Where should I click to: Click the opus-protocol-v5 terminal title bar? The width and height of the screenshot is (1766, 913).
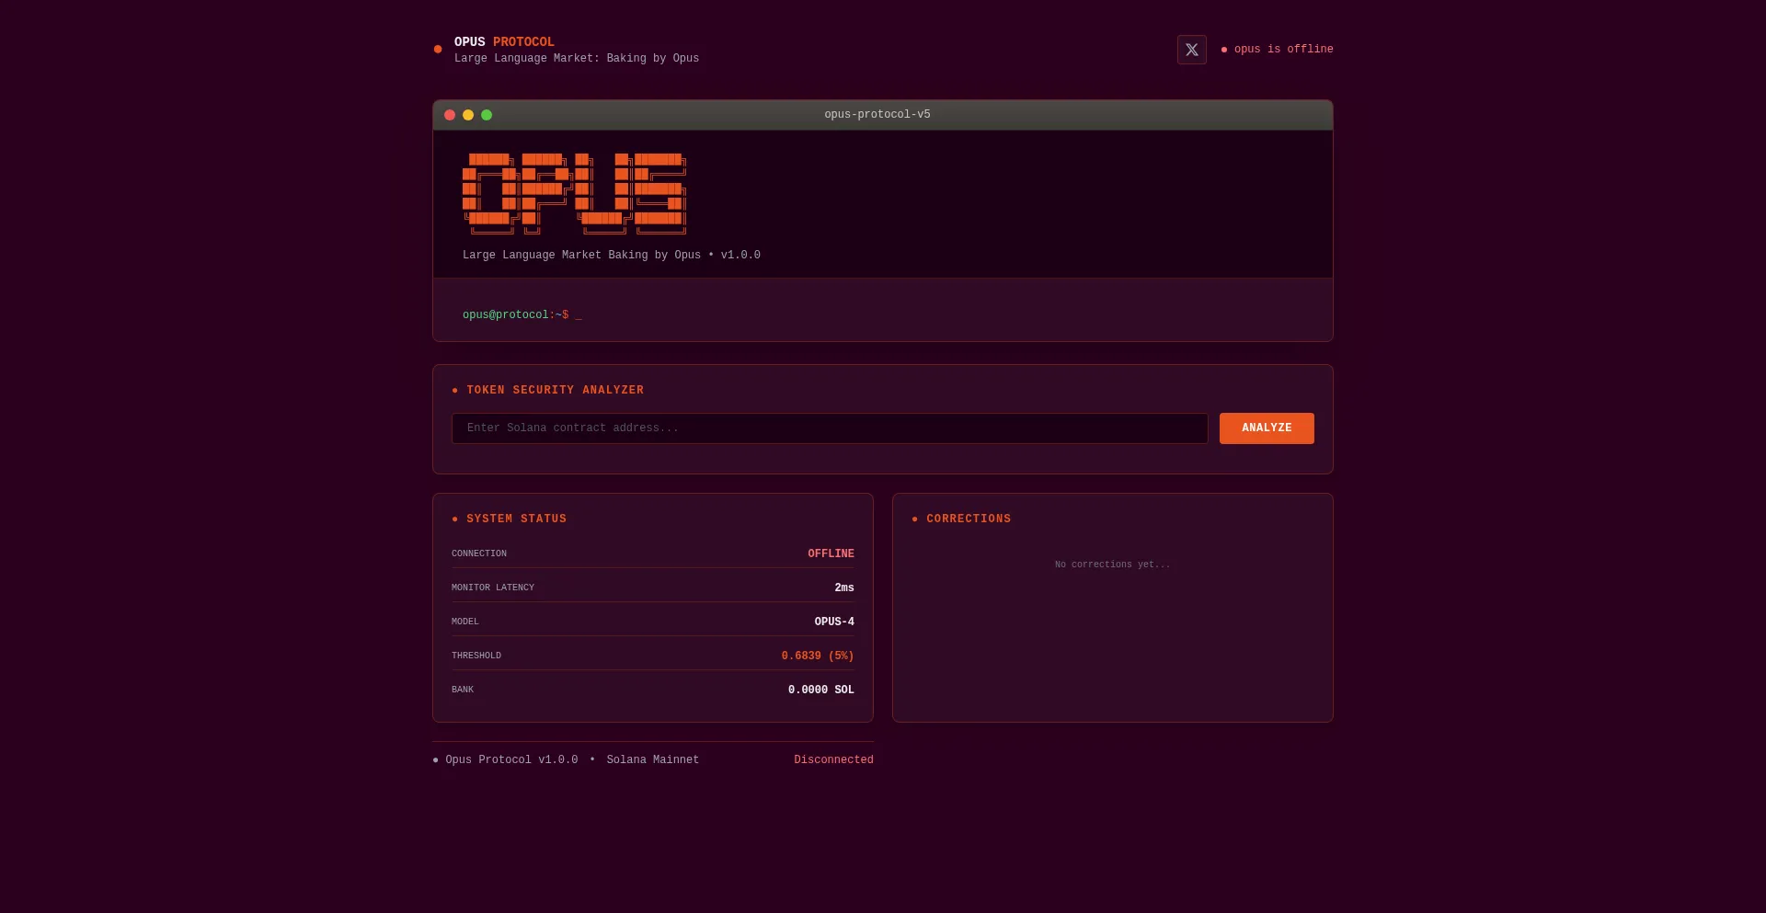[x=877, y=114]
